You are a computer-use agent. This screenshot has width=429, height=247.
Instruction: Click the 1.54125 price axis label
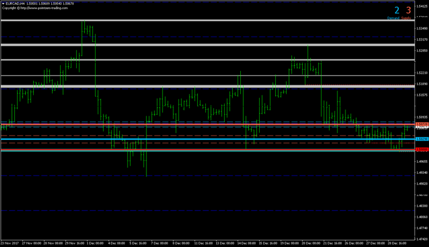[x=423, y=6]
